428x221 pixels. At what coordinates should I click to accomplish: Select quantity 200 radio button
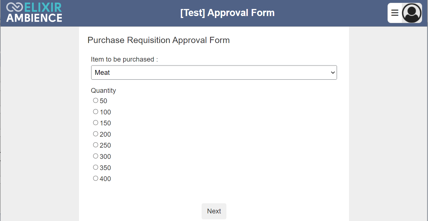point(96,134)
